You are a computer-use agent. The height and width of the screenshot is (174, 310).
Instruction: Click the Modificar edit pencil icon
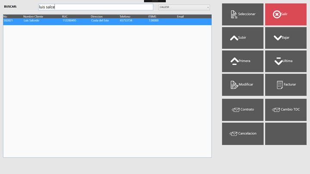234,85
